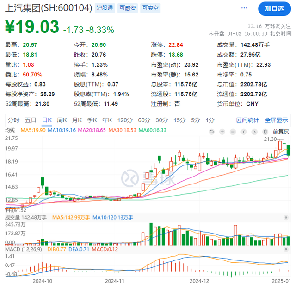Close the 成交量 volume indicator panel
Screen dimensions: 296x285
(286, 218)
